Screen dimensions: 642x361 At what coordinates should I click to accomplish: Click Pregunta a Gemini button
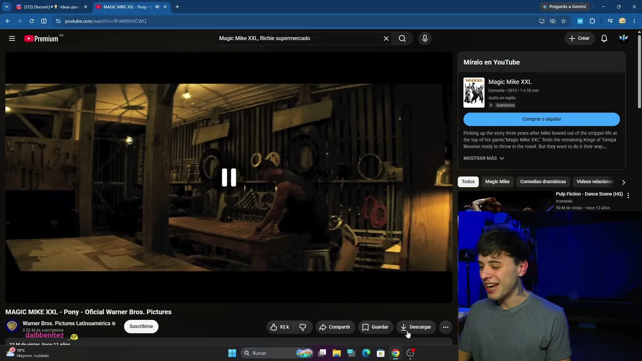(x=564, y=7)
